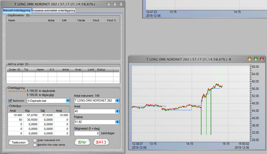
Task: Click the Giltighetstid bankdagar input field
Action: coord(87,133)
